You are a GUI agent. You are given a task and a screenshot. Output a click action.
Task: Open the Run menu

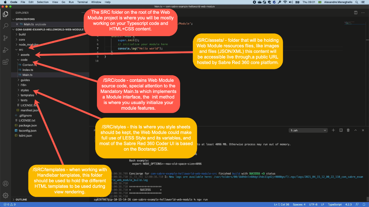(71, 2)
